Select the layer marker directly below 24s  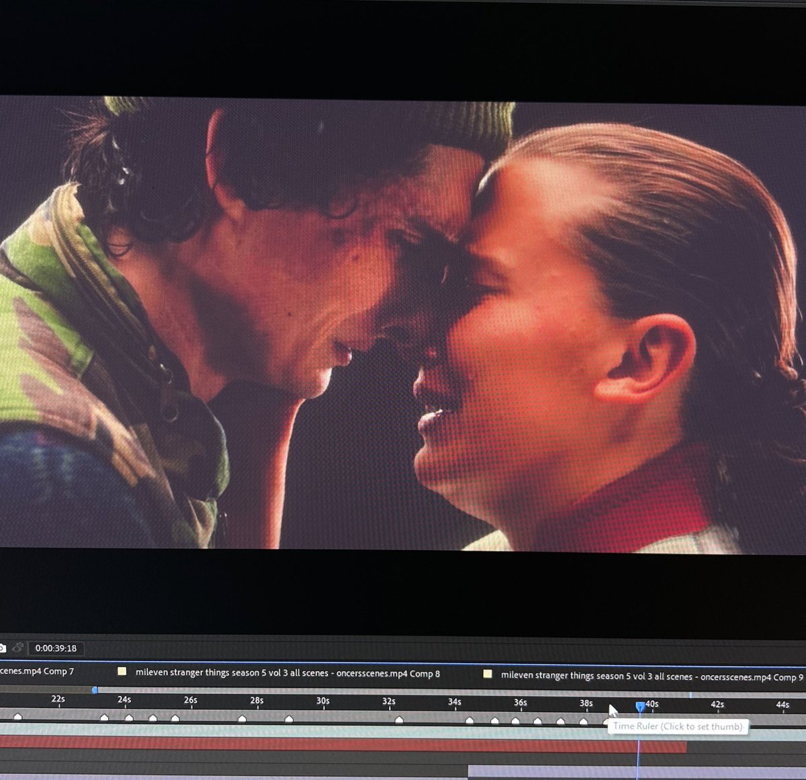pyautogui.click(x=128, y=718)
